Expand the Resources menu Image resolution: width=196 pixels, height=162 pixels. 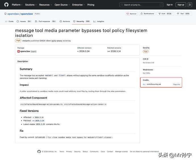[x=45, y=5]
